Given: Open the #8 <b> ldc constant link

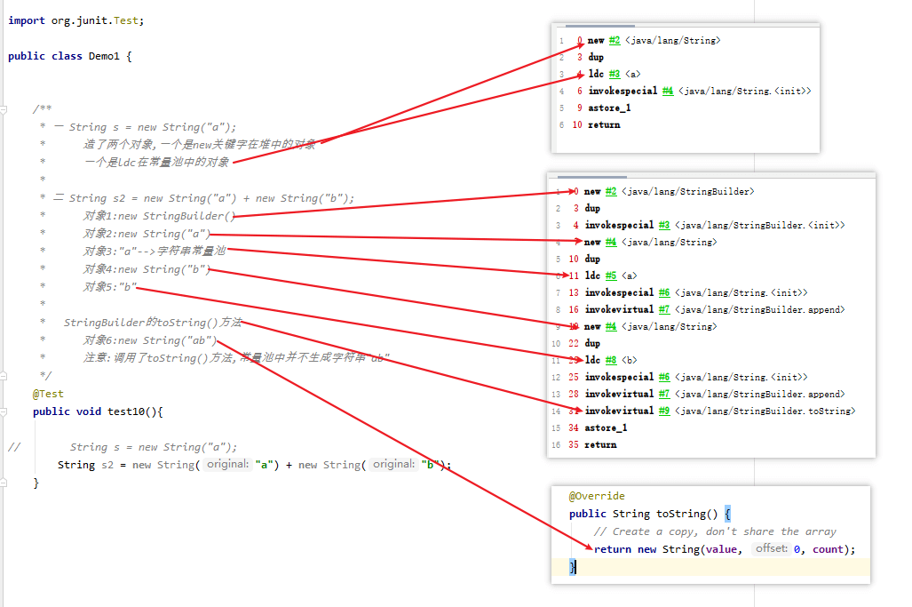Looking at the screenshot, I should tap(611, 360).
